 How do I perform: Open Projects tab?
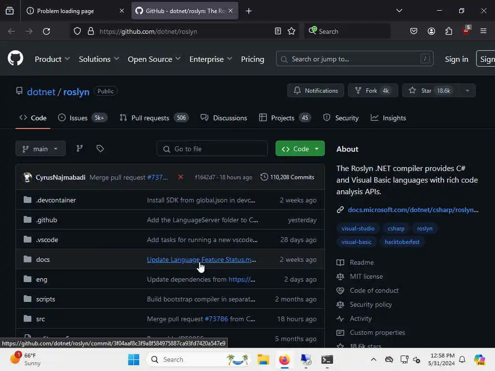coord(285,118)
